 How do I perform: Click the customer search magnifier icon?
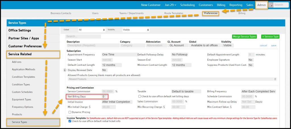point(270,5)
